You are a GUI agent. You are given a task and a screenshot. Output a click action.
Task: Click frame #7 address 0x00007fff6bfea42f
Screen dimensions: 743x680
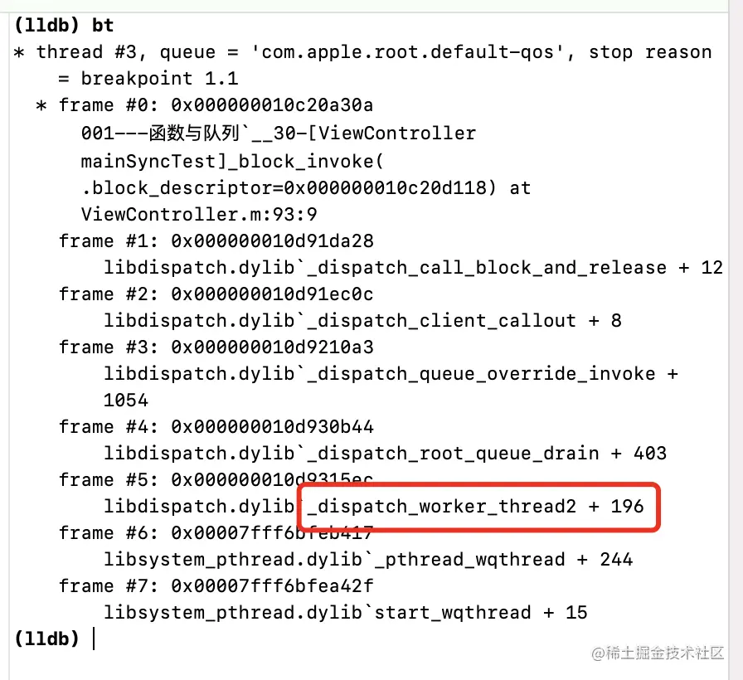[272, 585]
